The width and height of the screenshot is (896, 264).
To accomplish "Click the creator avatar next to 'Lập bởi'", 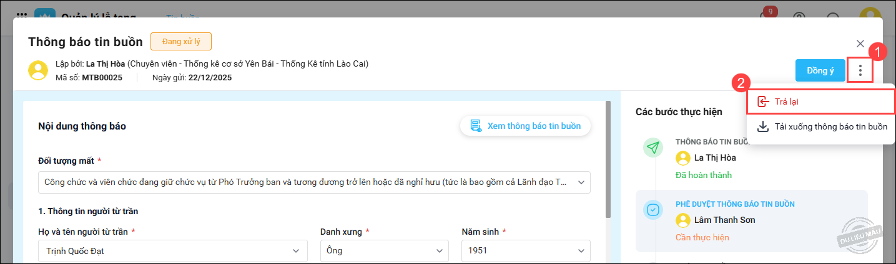I will (38, 70).
